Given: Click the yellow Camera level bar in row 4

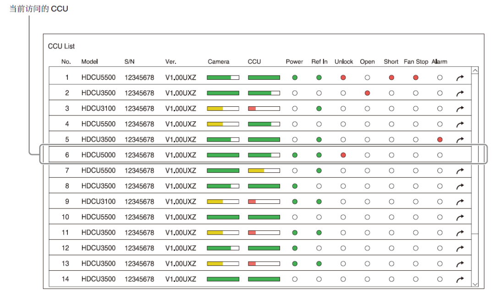Looking at the screenshot, I should coord(215,124).
